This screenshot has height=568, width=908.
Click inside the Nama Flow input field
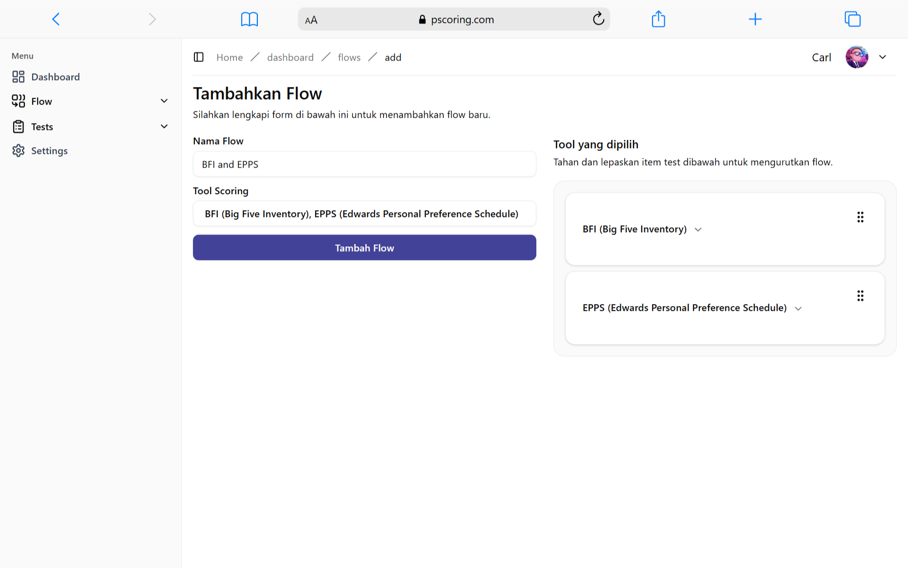(364, 164)
